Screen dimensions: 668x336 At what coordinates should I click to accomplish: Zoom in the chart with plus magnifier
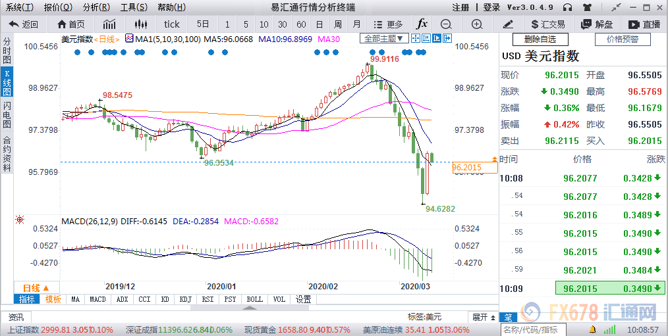point(476,24)
